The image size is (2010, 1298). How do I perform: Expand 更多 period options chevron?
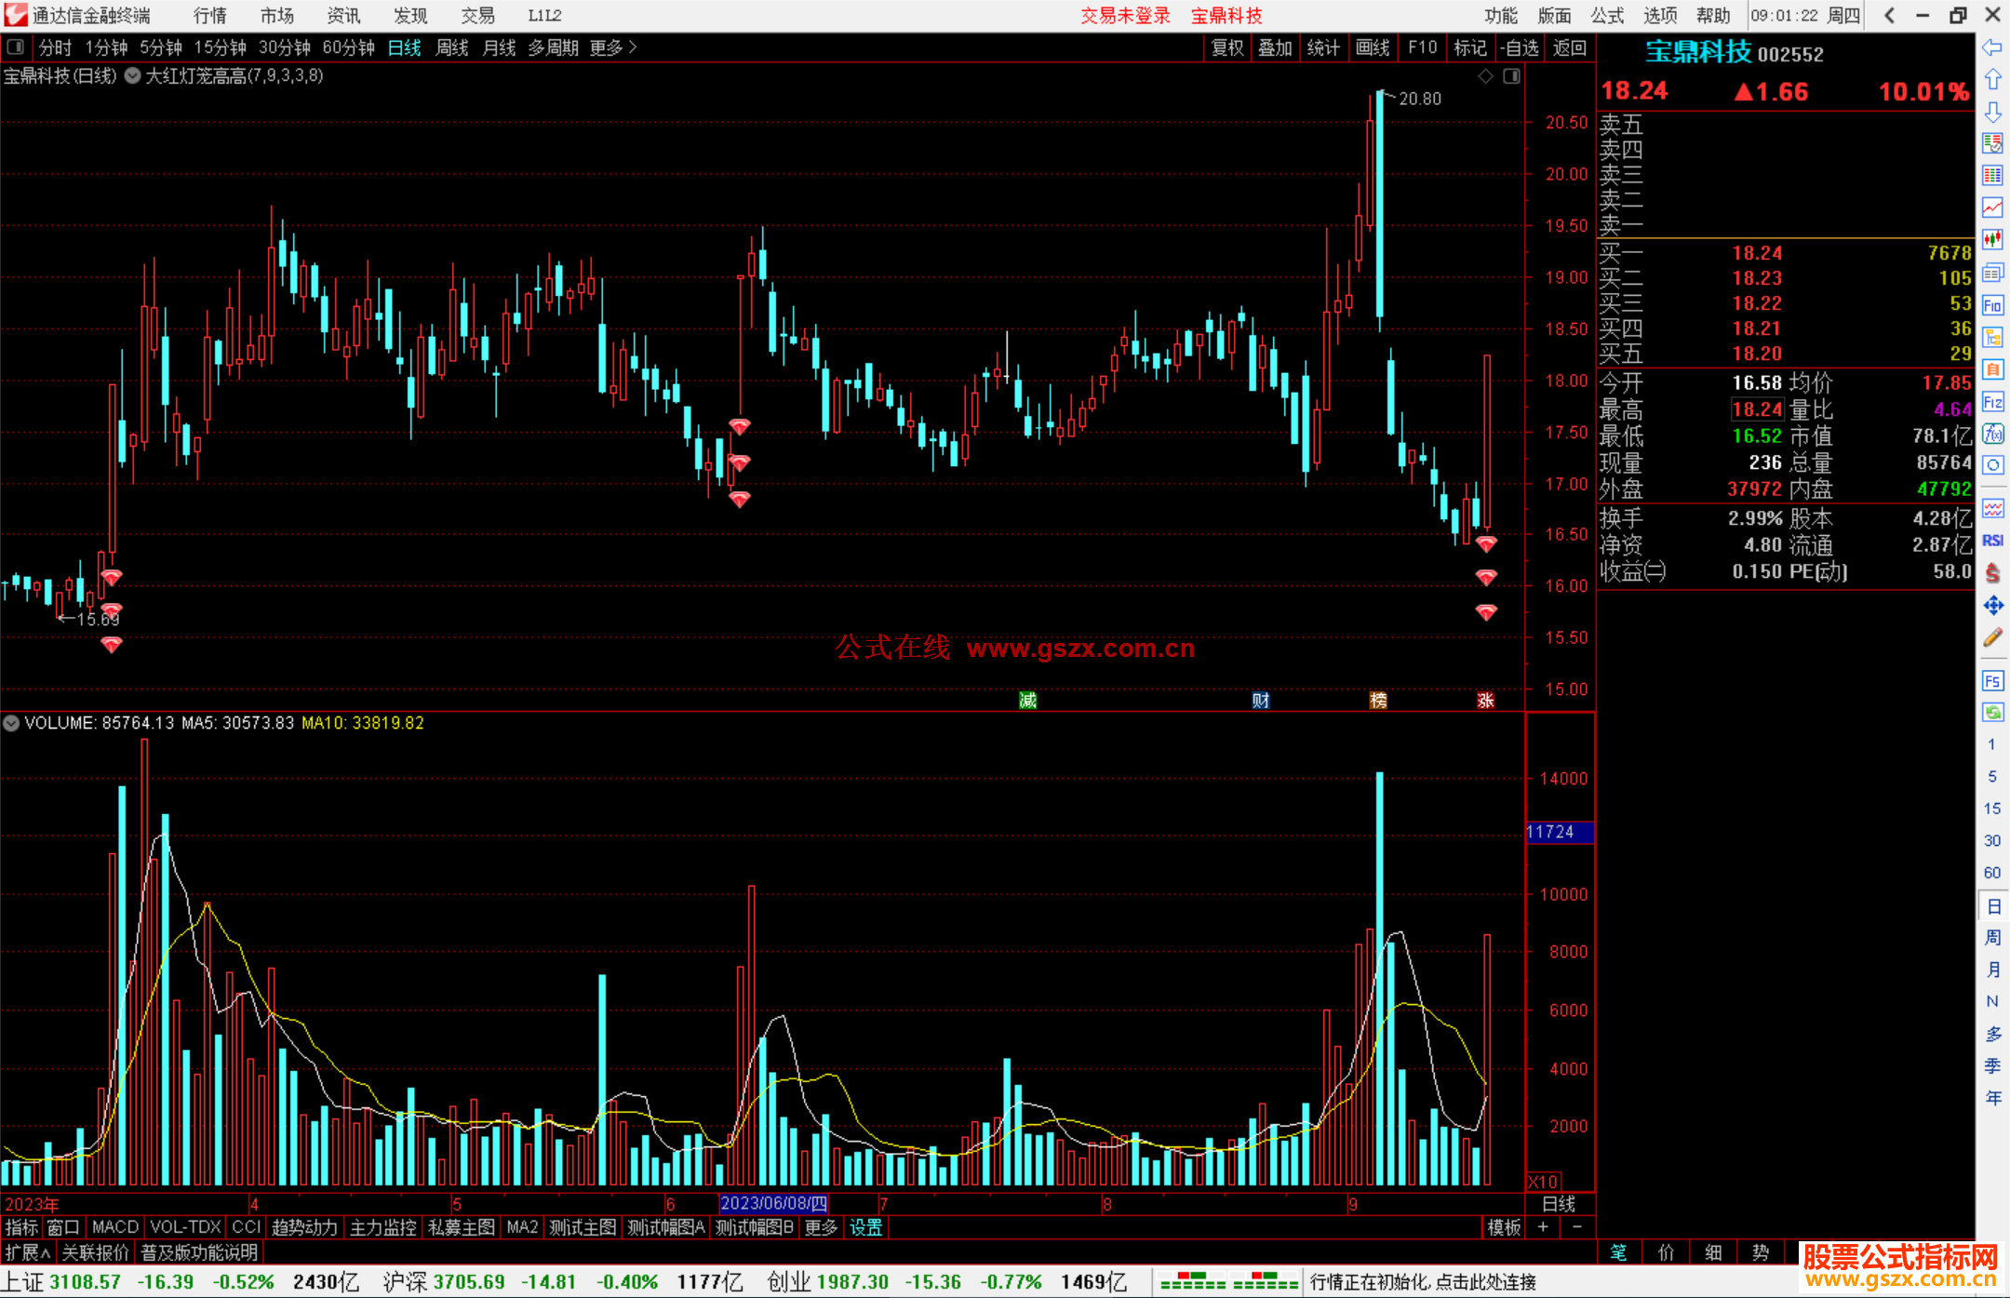(x=633, y=47)
